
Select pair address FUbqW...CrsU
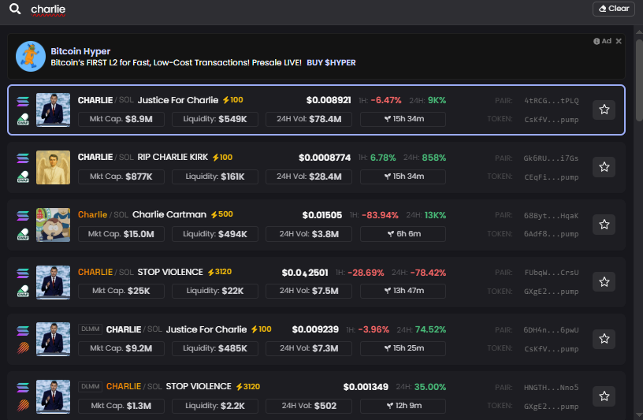[x=551, y=273]
